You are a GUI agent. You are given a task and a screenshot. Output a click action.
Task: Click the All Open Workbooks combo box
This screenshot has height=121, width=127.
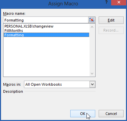click(x=60, y=84)
